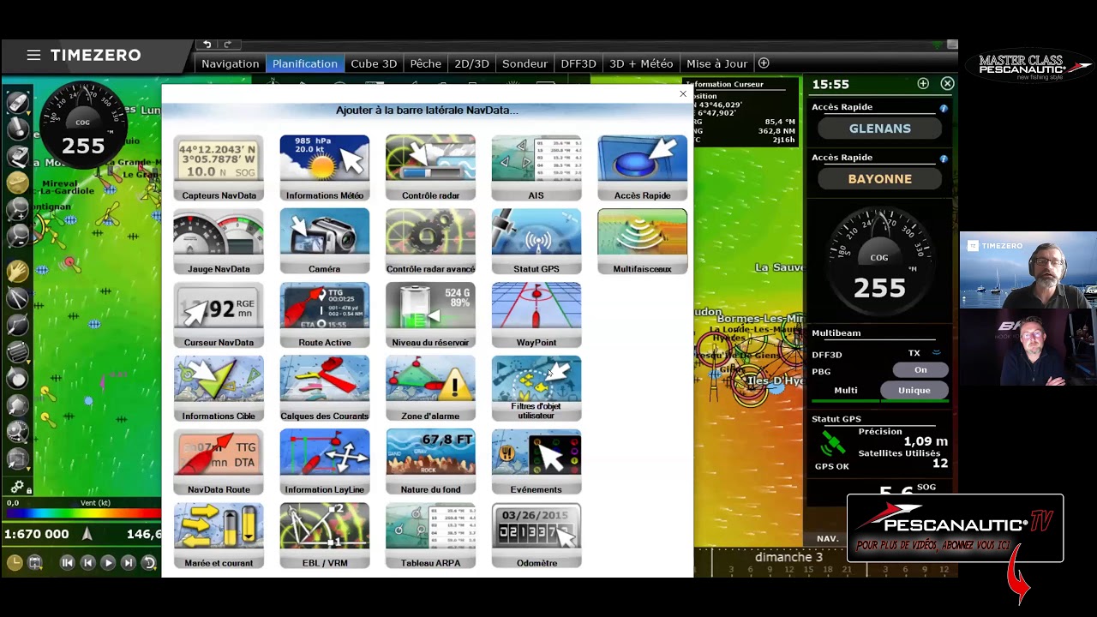
Task: Choose the WayPoint NavData icon
Action: [537, 315]
